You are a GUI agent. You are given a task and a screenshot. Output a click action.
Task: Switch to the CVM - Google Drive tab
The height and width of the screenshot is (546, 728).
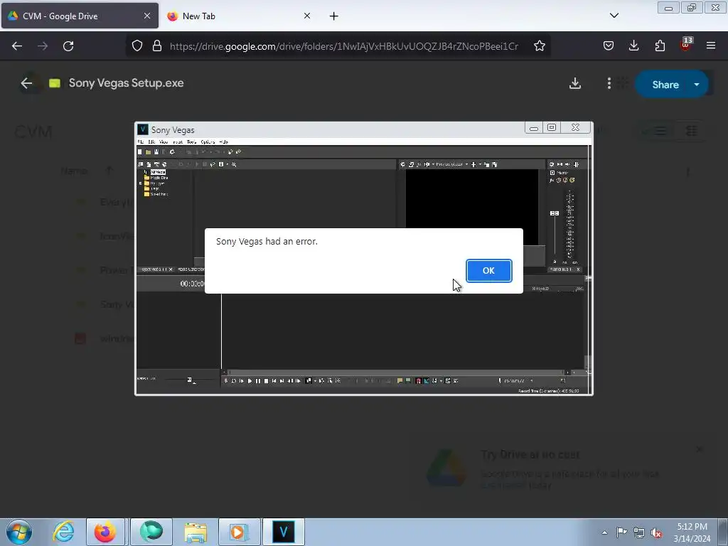coord(80,16)
